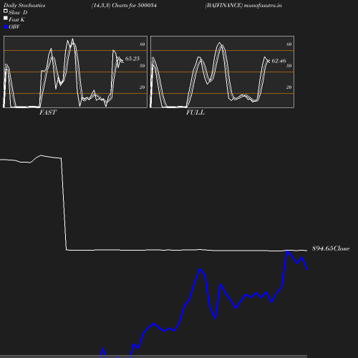Click the Daily Stochastics title text
The height and width of the screenshot is (358, 358).
[24, 5]
